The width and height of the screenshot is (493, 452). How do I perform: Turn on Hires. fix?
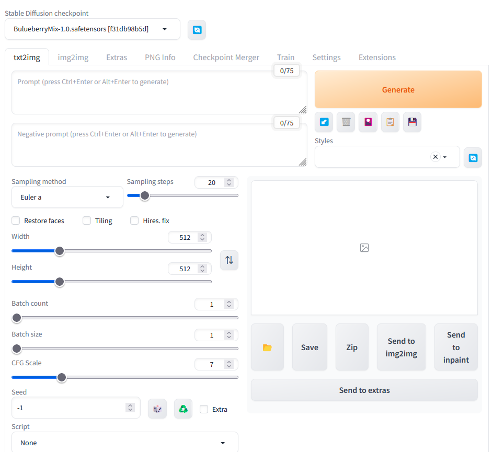134,221
